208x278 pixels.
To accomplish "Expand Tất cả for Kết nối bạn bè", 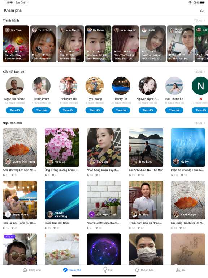I will (200, 72).
